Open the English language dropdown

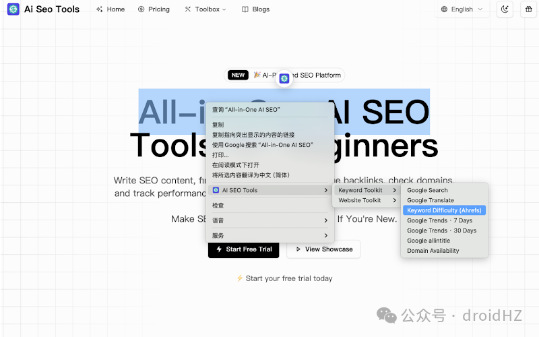[462, 9]
